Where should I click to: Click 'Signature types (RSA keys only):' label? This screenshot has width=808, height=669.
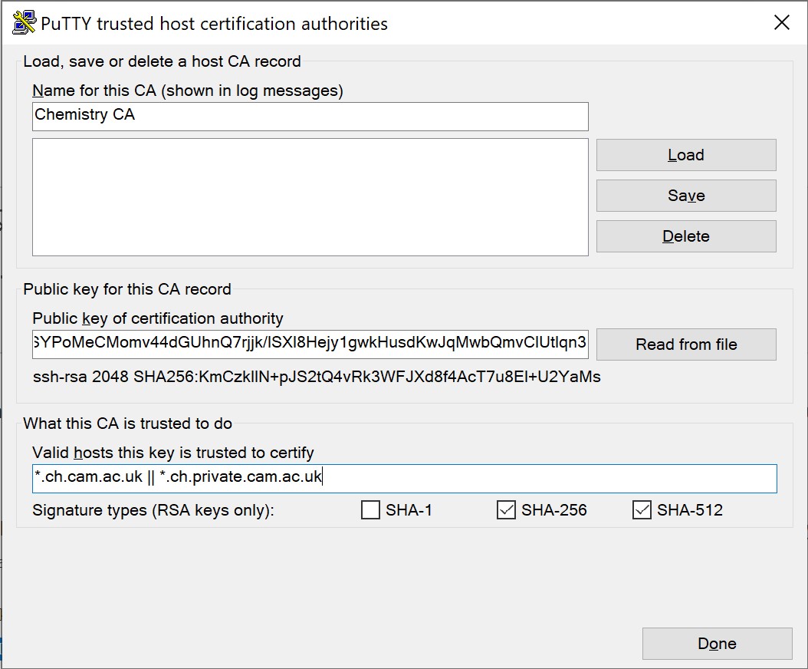[x=153, y=510]
